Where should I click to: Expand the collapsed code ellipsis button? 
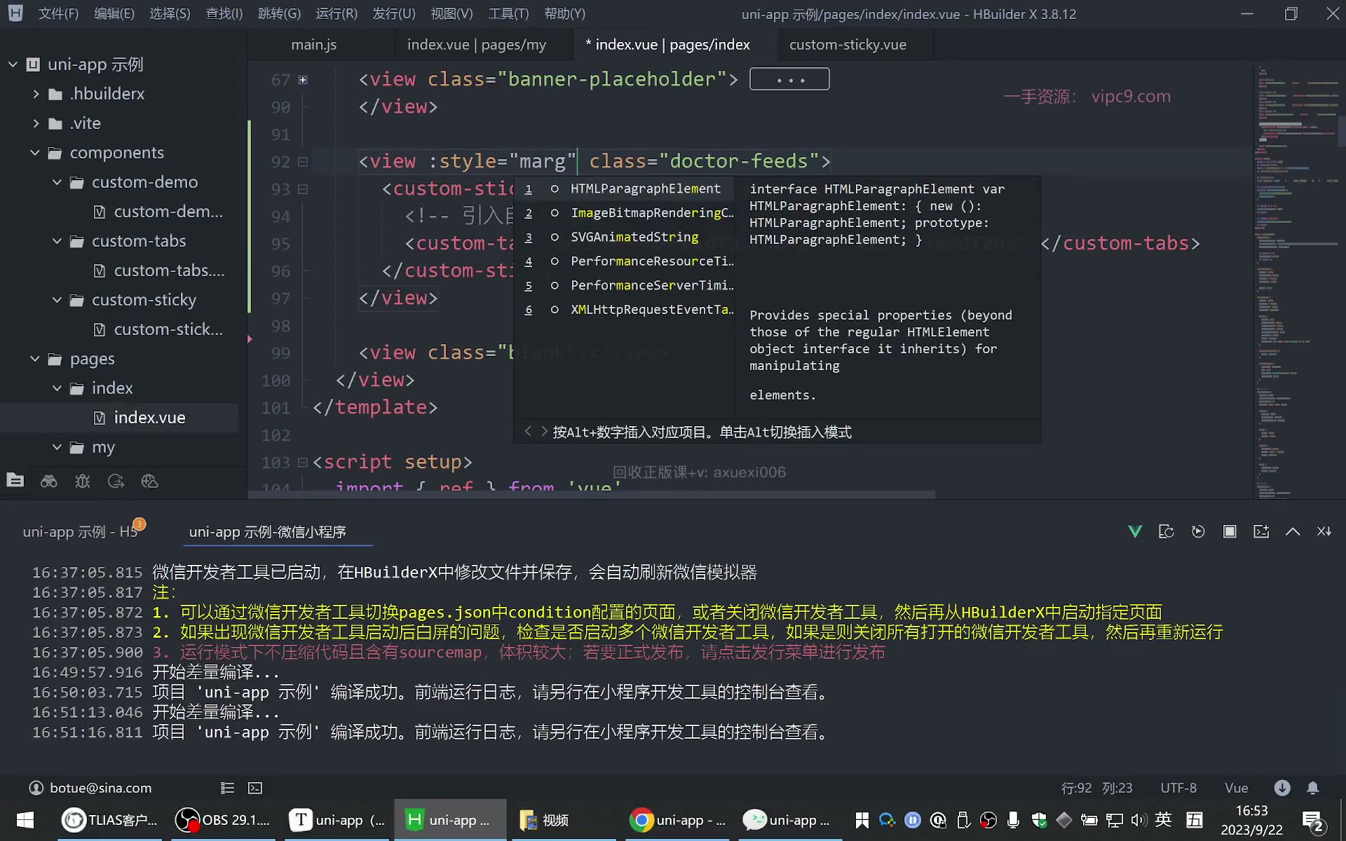(789, 79)
